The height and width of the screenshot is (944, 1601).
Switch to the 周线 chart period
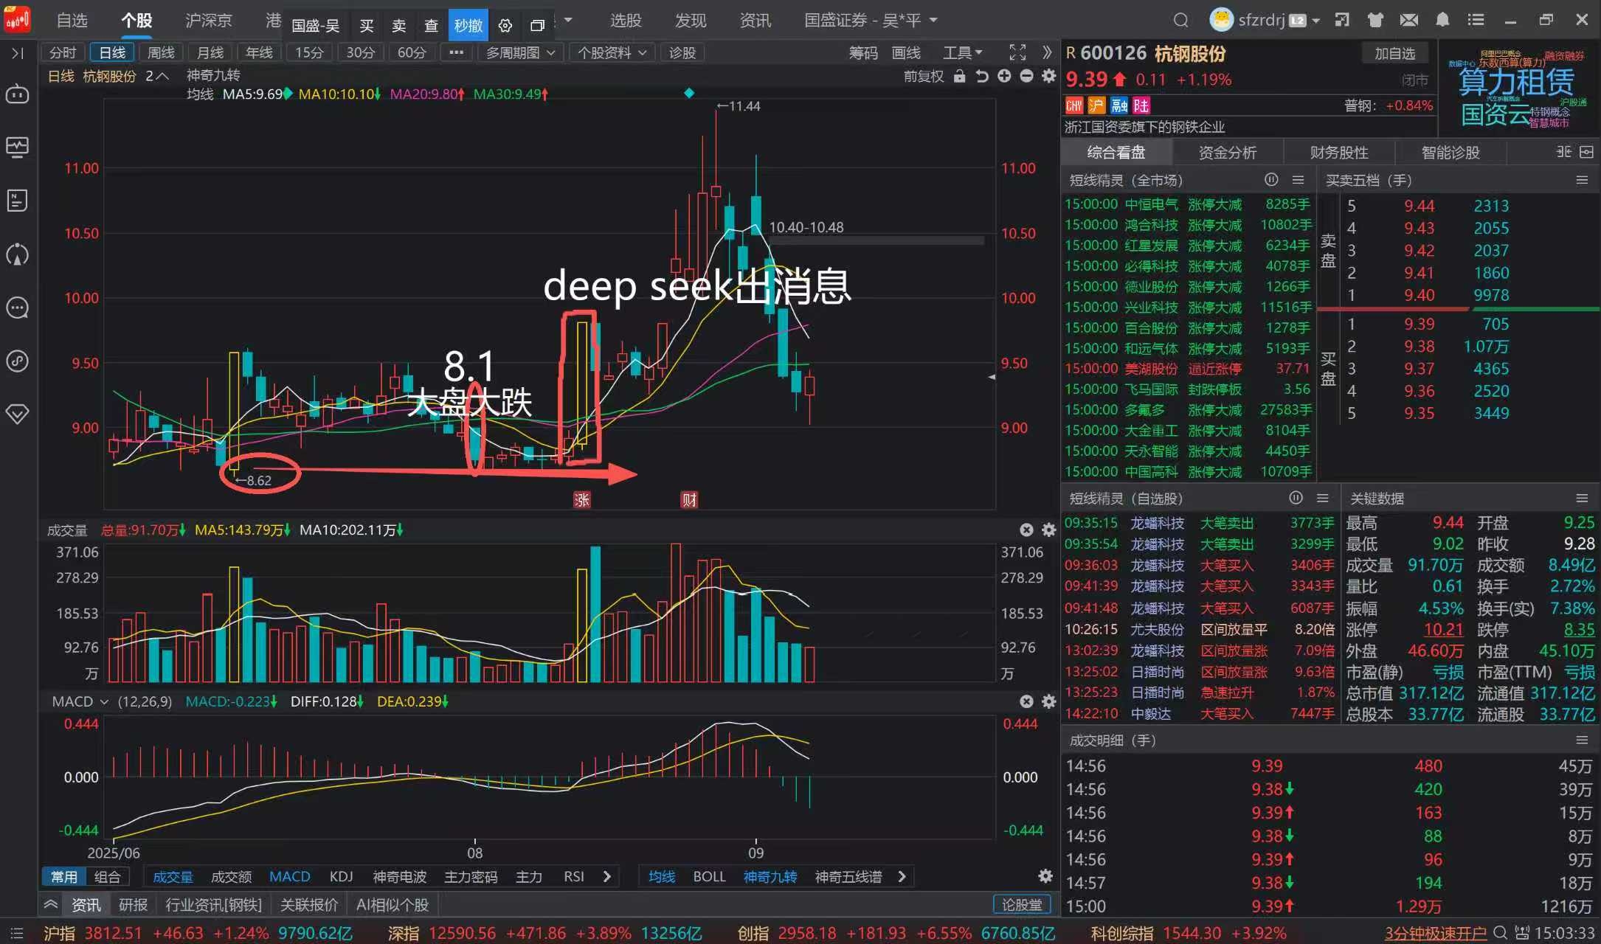[161, 52]
